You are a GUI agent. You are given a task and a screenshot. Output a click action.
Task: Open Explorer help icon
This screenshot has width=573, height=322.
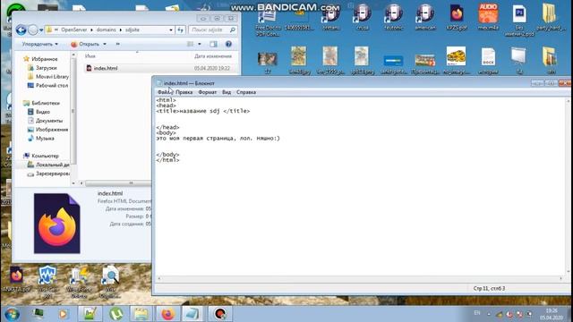(228, 44)
